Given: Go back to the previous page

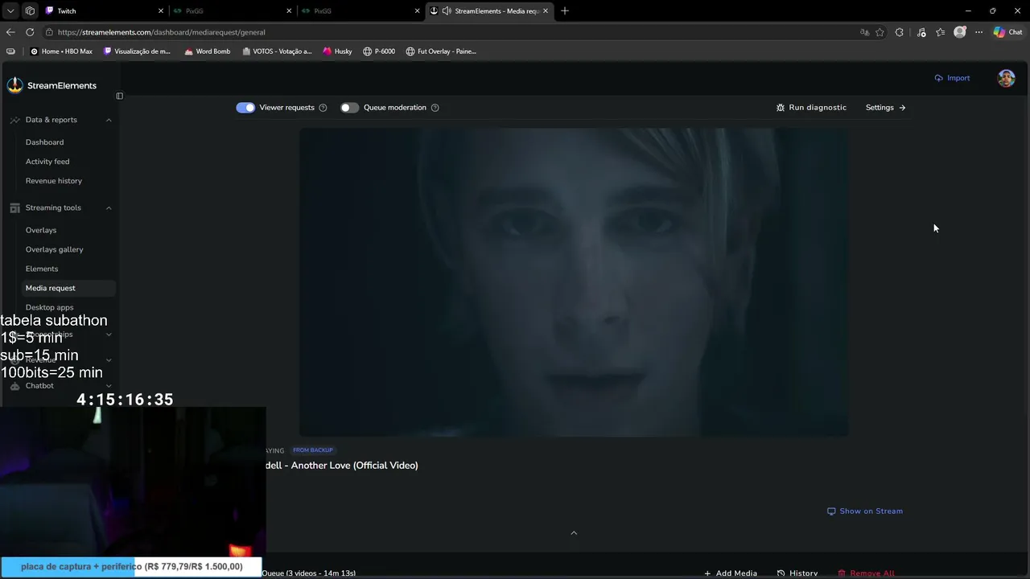Looking at the screenshot, I should 10,32.
